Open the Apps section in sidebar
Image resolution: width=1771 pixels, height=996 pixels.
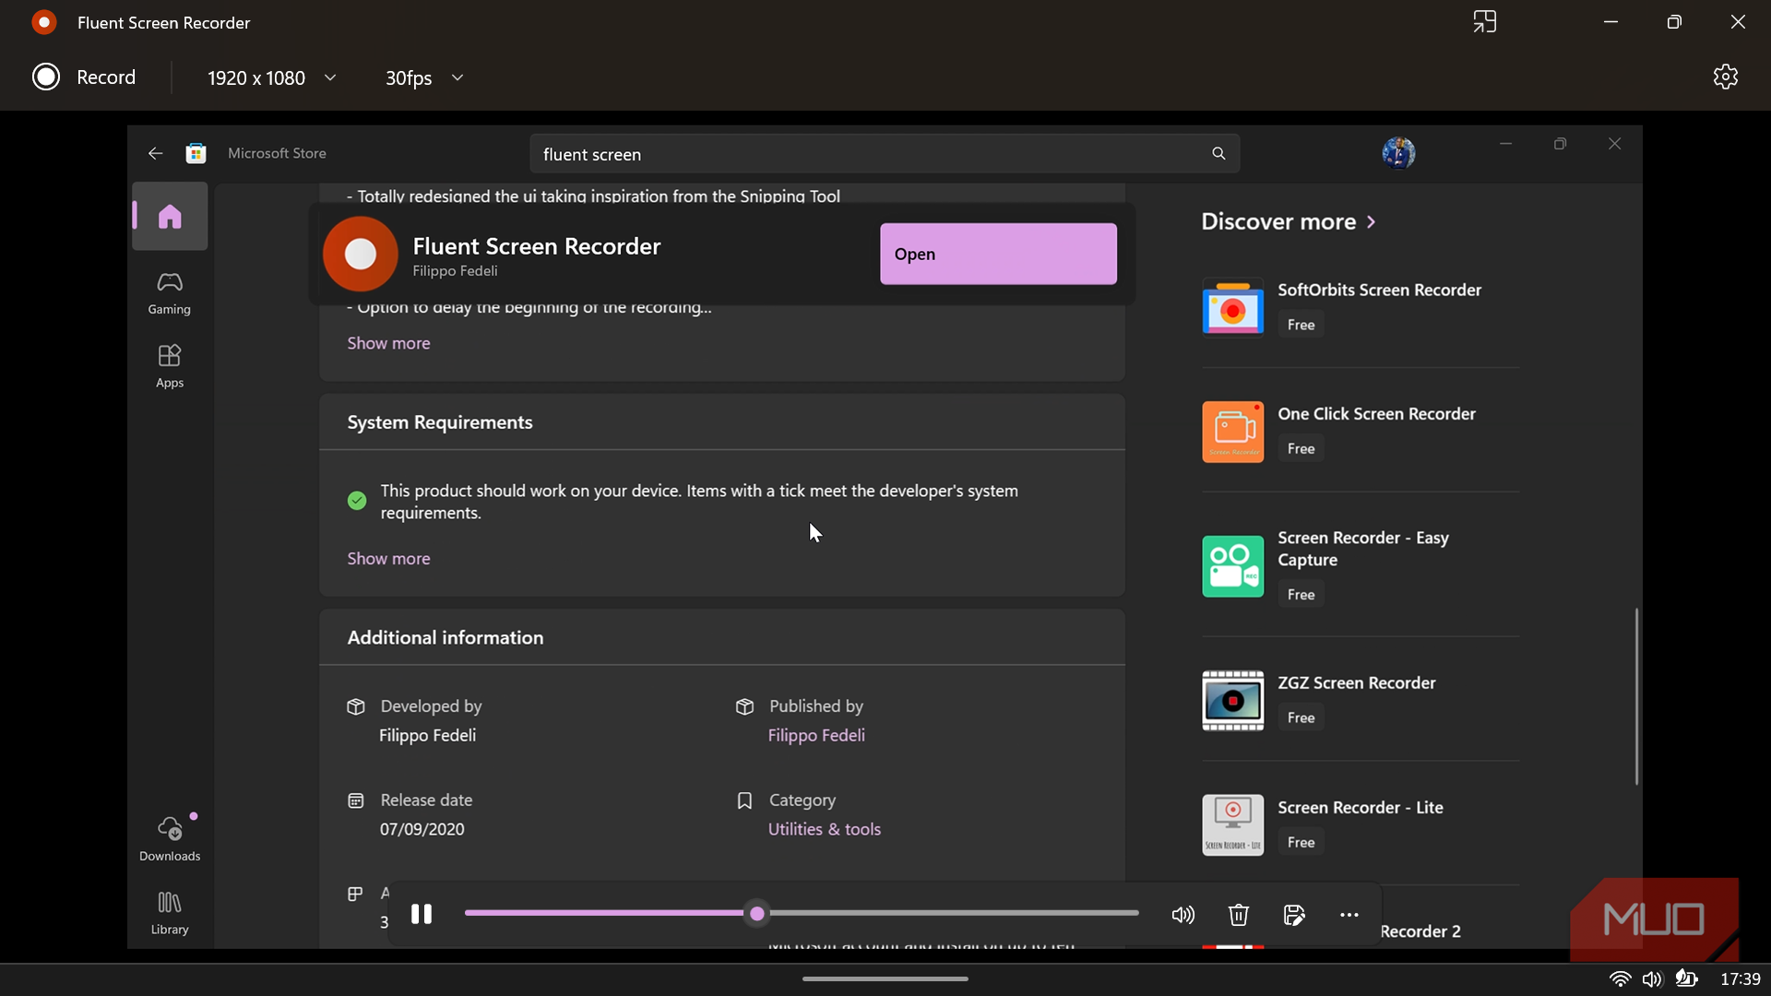[170, 366]
